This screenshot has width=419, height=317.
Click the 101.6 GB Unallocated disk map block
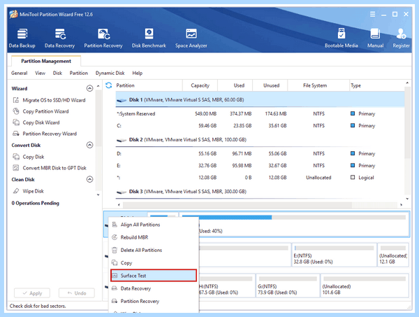[365, 286]
